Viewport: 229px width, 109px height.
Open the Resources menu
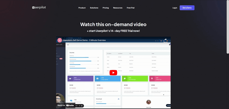(118, 8)
